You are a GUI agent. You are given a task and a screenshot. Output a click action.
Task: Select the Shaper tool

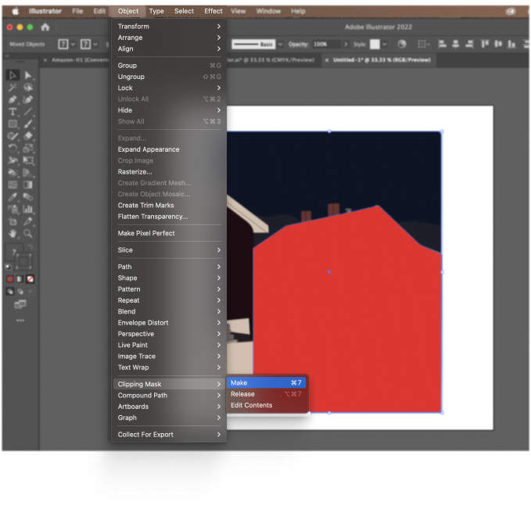tap(13, 136)
